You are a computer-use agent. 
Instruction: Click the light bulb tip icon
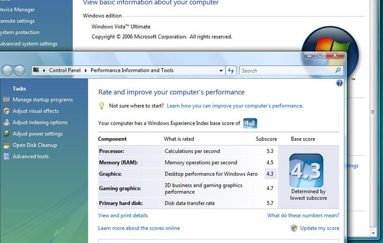(x=102, y=105)
